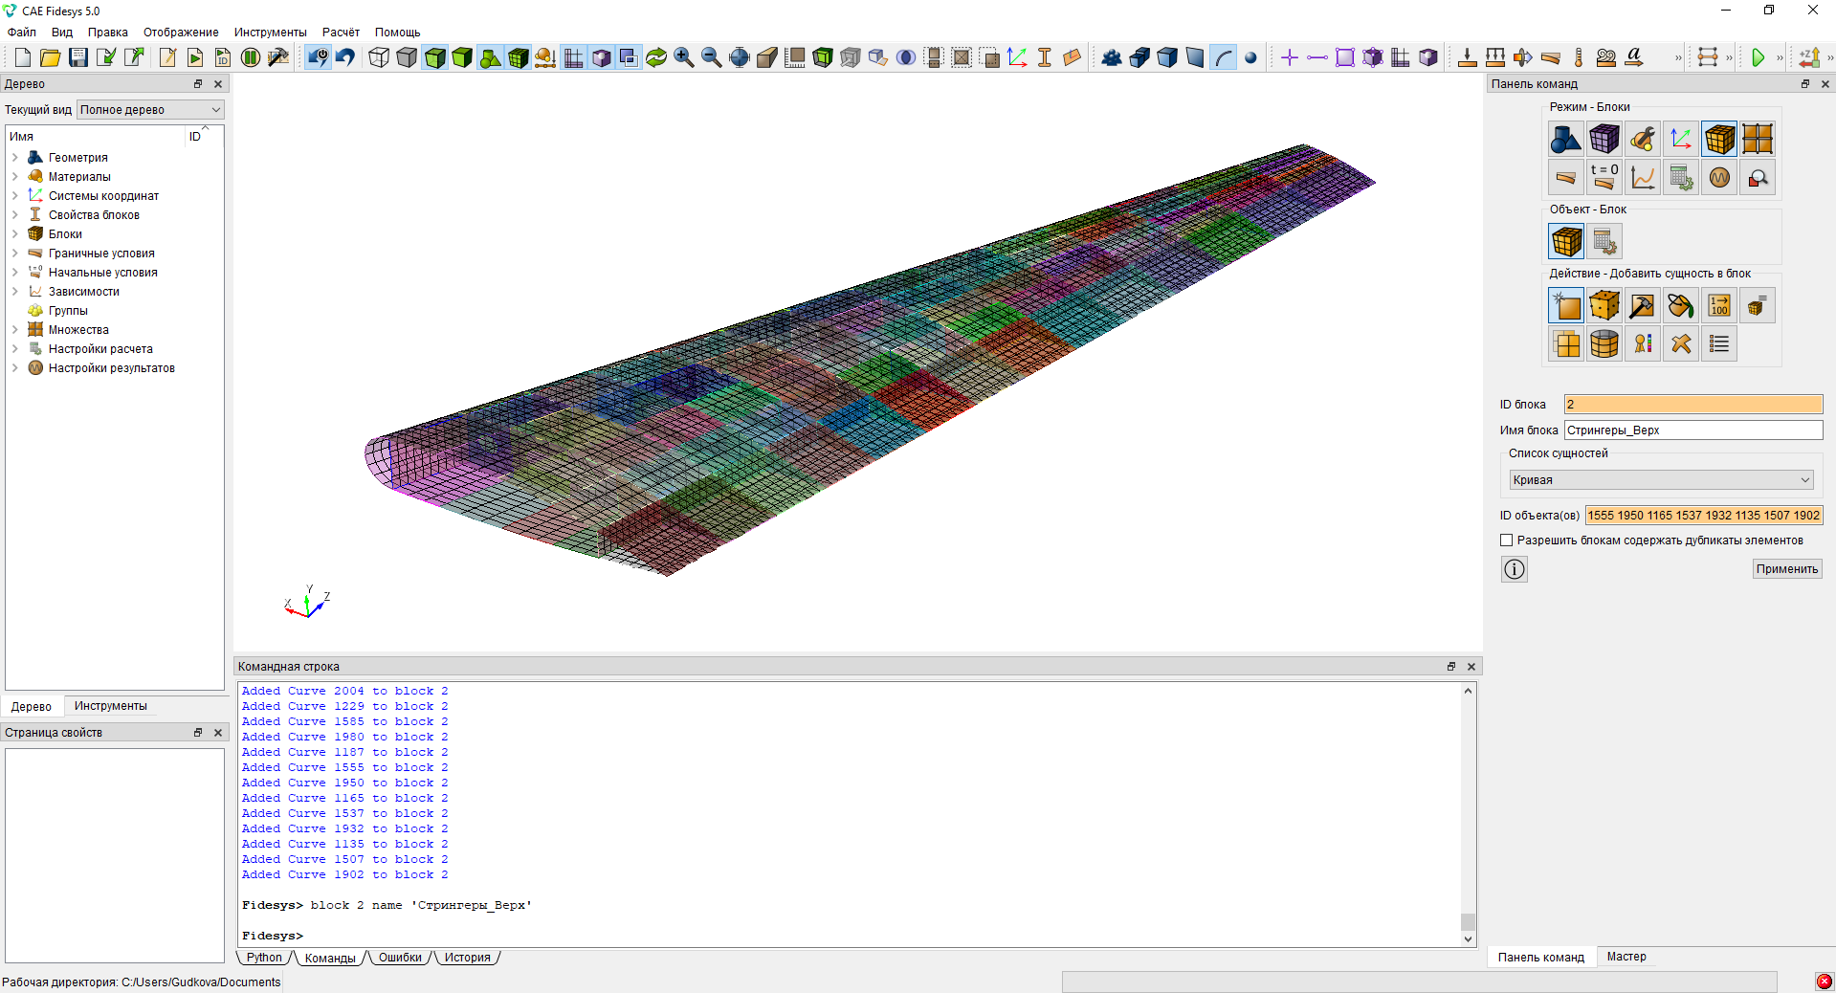
Task: Select Geometry mode icon in command panel
Action: 1566,139
